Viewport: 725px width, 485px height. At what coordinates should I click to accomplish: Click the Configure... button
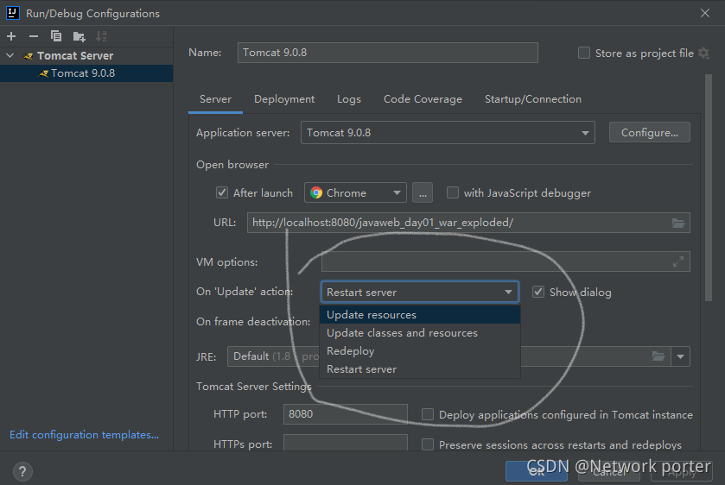point(650,133)
